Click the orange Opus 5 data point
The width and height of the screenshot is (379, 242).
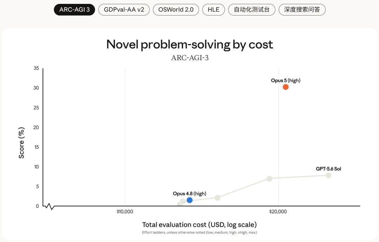[x=285, y=87]
